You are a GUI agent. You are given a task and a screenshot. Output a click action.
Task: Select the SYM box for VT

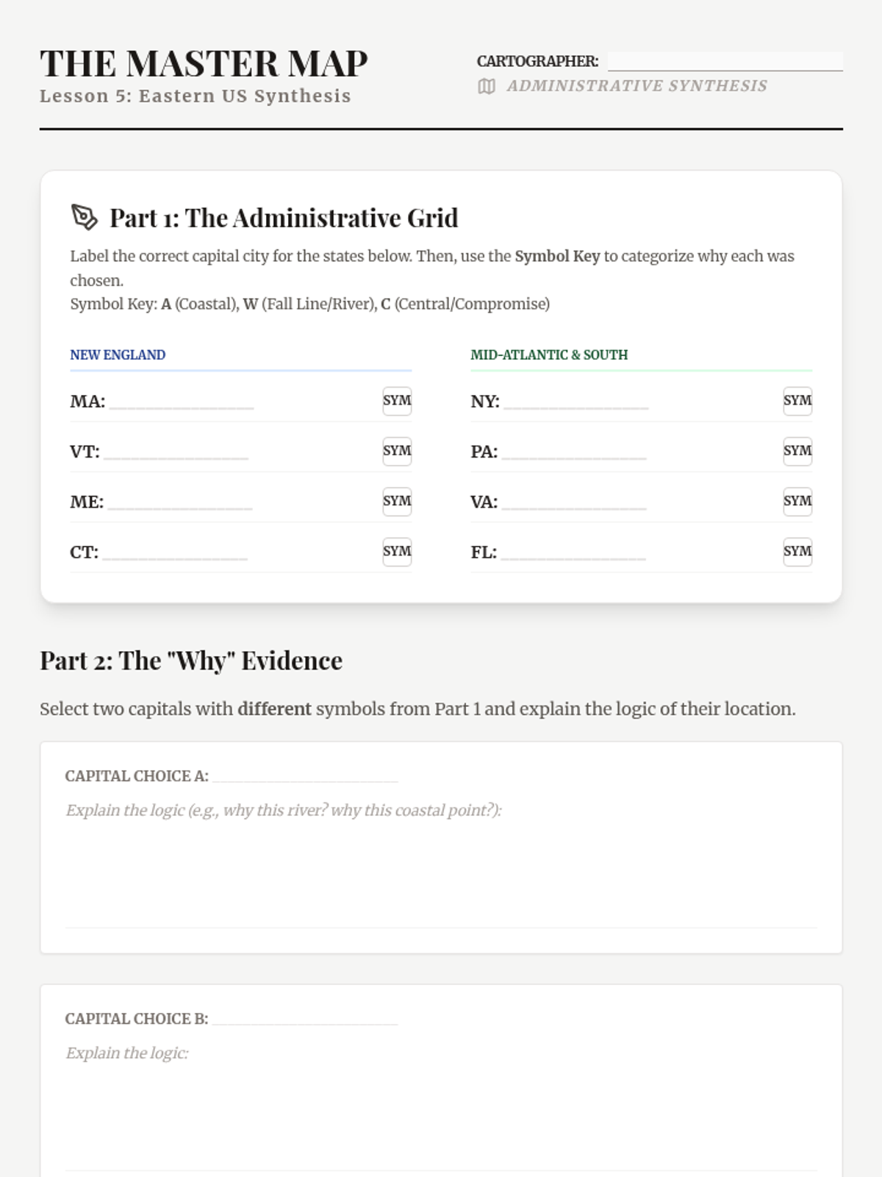(397, 451)
